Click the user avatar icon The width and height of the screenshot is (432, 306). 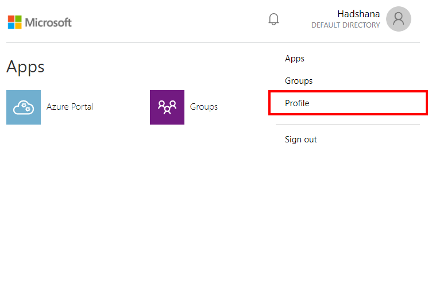398,19
